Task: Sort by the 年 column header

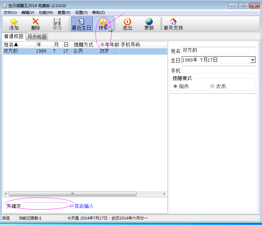Action: [44, 45]
